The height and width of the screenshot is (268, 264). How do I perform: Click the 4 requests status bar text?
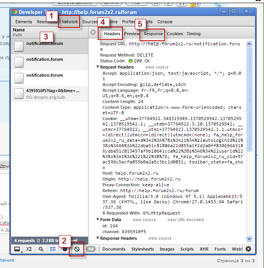[24, 241]
